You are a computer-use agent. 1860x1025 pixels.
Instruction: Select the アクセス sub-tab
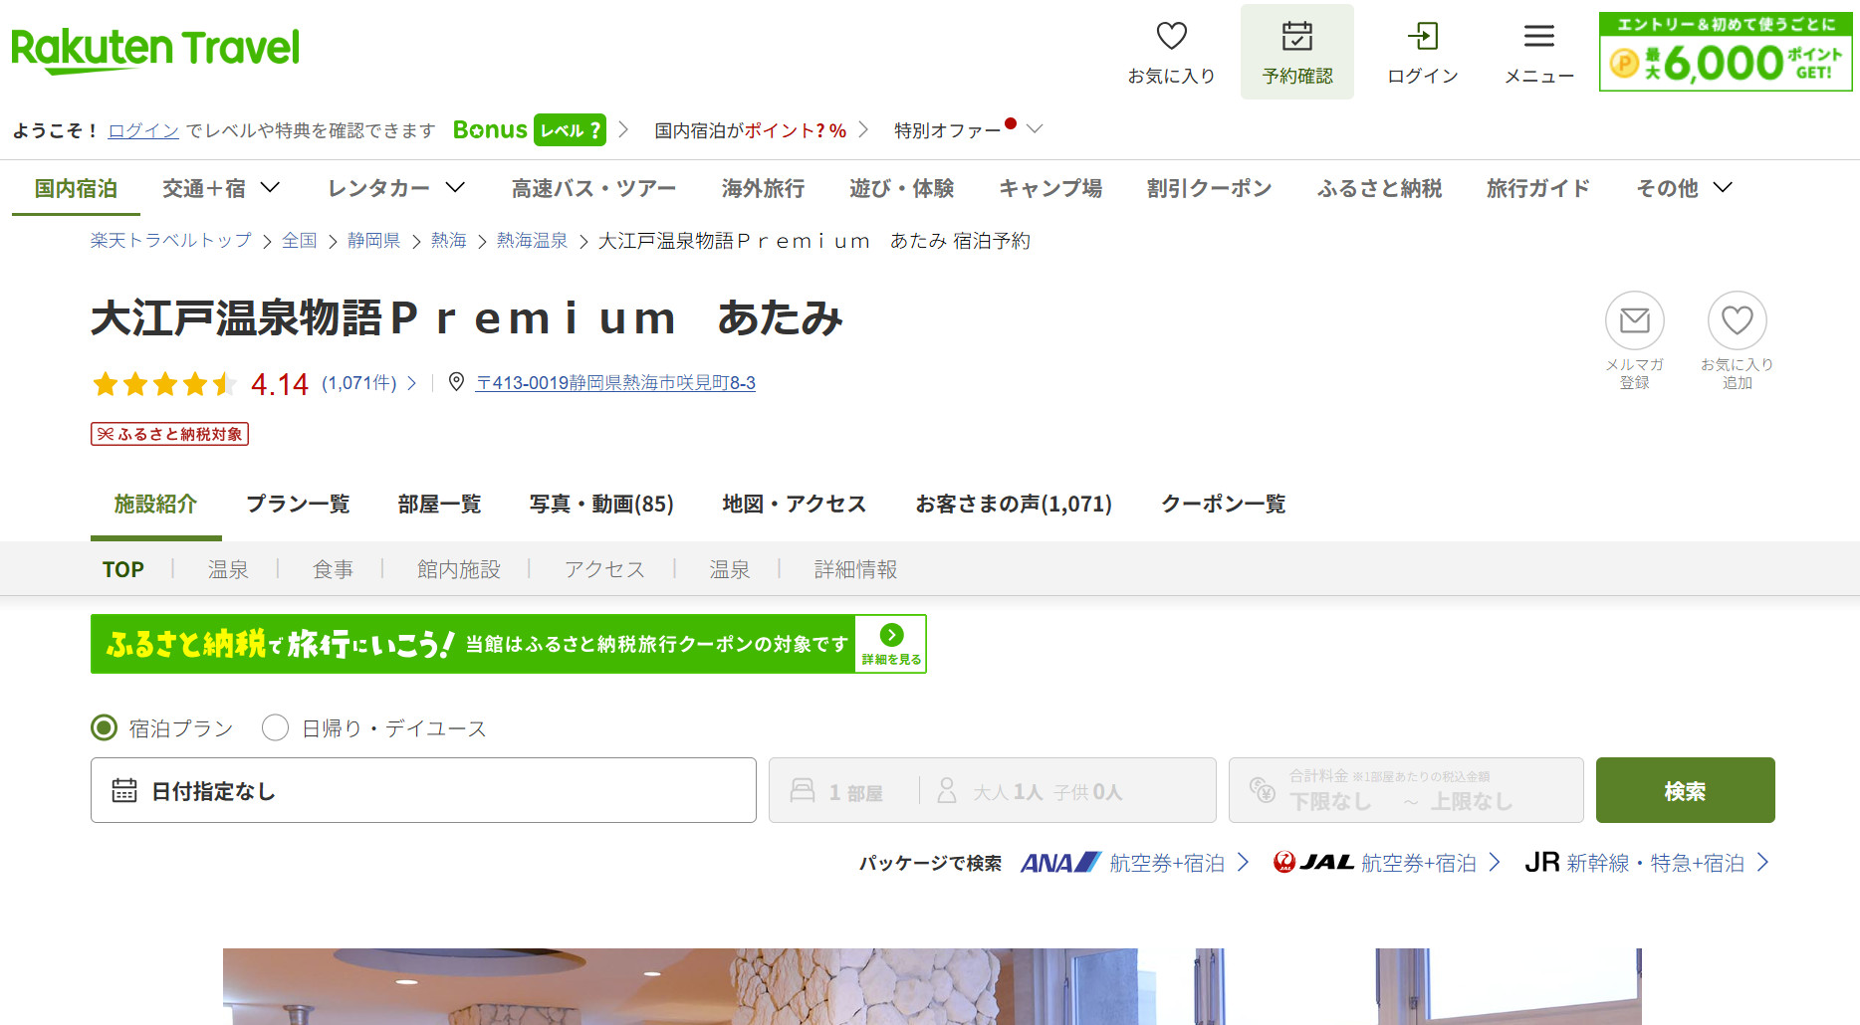(x=604, y=569)
